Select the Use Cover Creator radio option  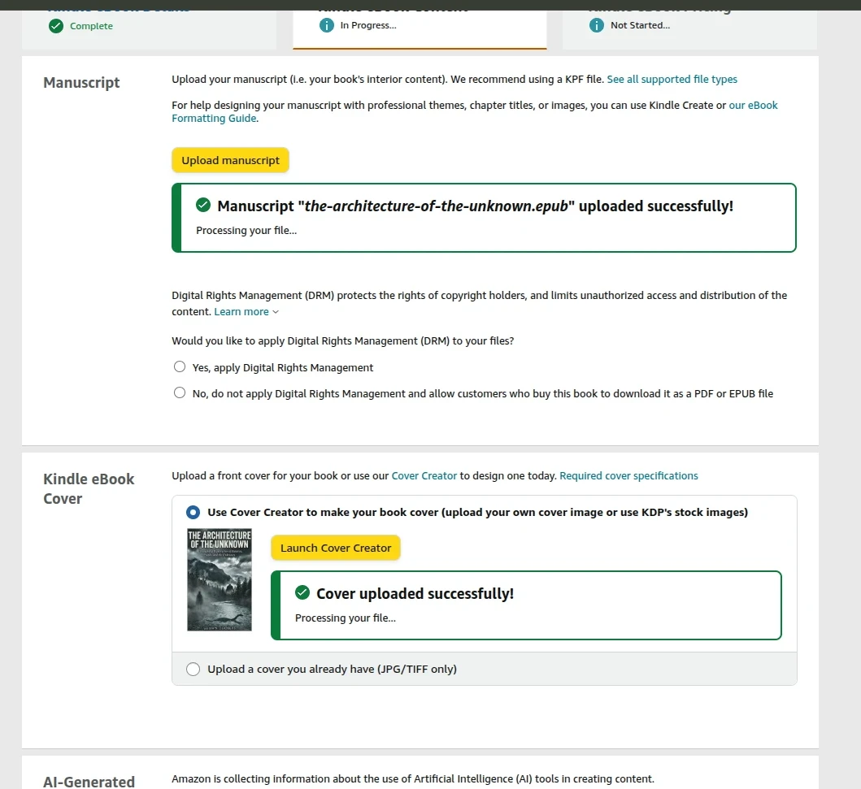point(193,513)
